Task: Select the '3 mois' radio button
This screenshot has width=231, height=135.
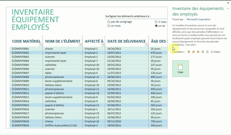Action: coord(156,22)
